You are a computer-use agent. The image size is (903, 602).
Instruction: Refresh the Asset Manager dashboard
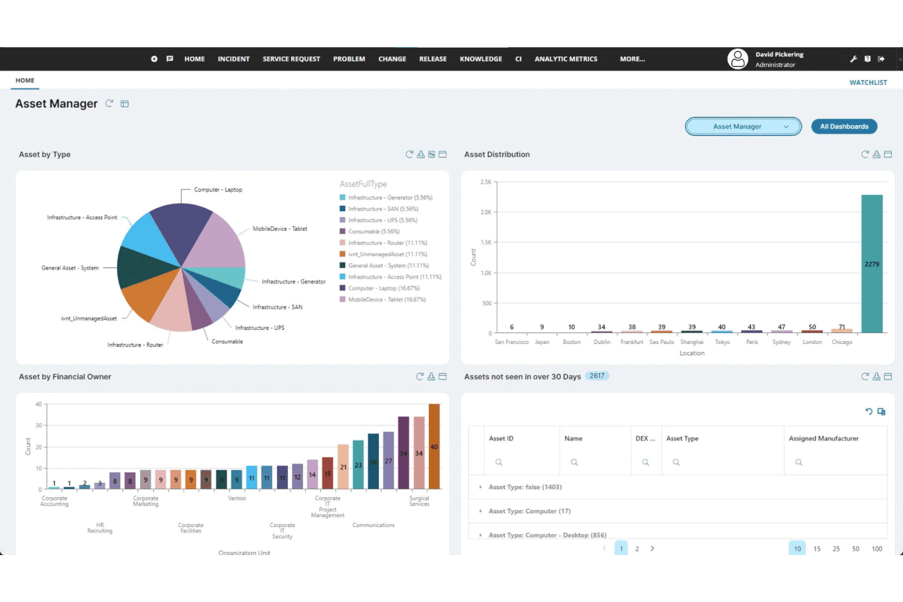[109, 103]
